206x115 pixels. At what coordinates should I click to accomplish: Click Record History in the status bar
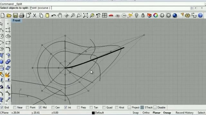[184, 113]
